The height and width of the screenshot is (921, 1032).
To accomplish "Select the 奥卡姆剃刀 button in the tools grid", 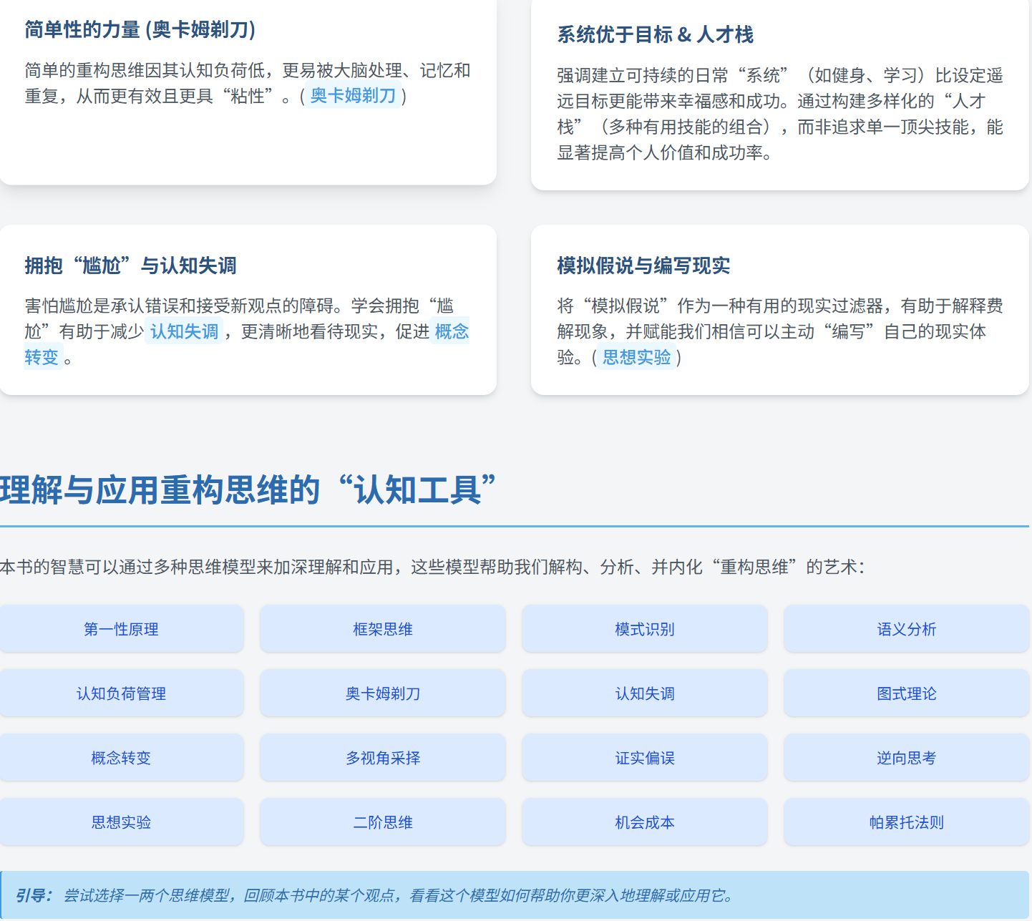I will [x=382, y=693].
